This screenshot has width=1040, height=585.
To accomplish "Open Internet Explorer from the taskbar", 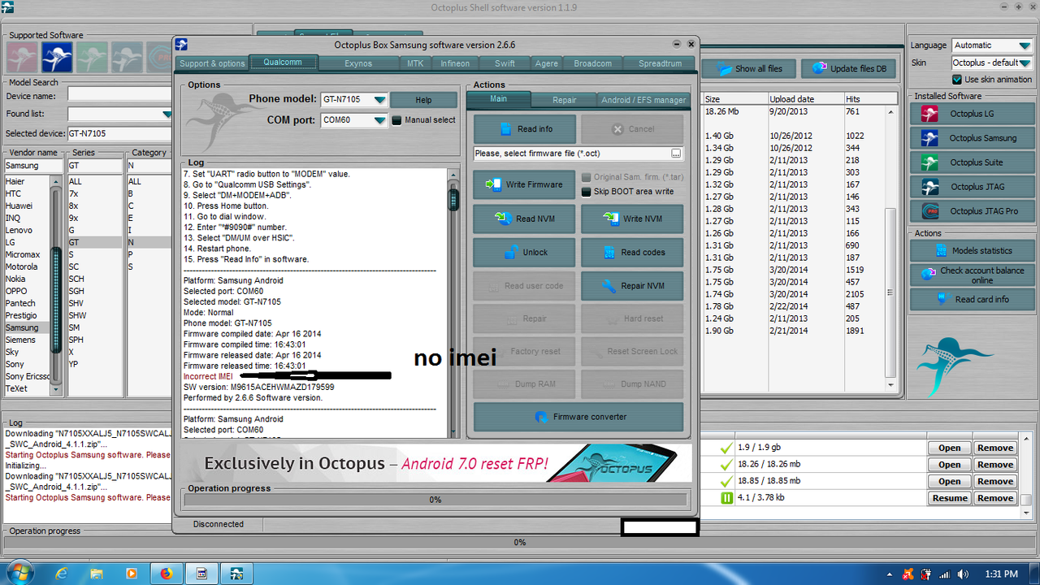I will click(x=61, y=574).
